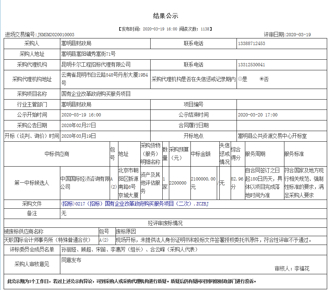329x290 pixels.
Task: Click the transaction number JKMSM2020010003
Action: click(x=56, y=35)
